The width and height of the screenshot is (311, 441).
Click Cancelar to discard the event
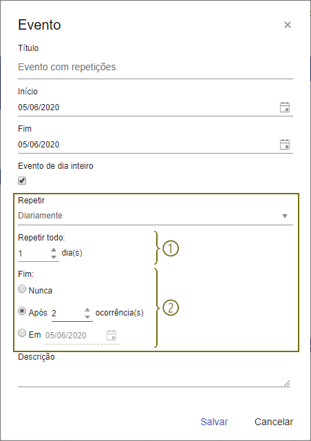[274, 422]
